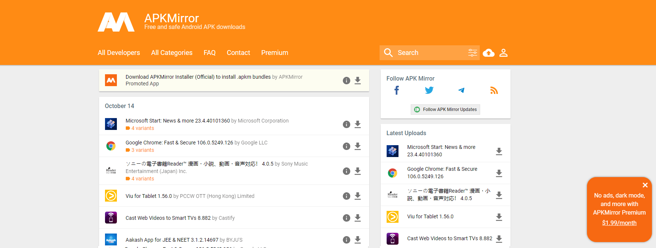Open Microsoft Start app thumbnail in main list
The image size is (656, 248).
click(x=111, y=124)
